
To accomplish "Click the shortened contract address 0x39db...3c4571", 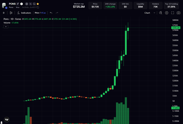I will [29, 7].
